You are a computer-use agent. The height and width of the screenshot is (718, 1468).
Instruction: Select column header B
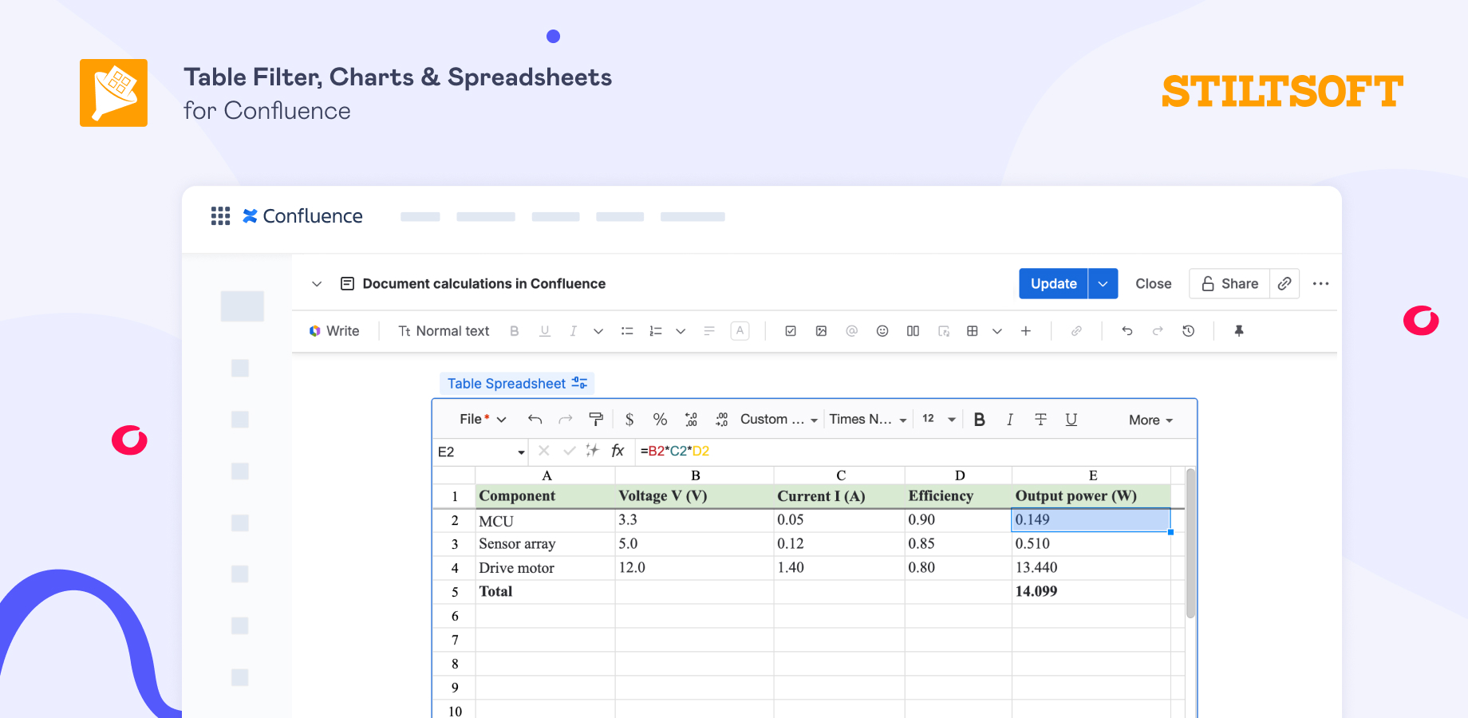(695, 475)
